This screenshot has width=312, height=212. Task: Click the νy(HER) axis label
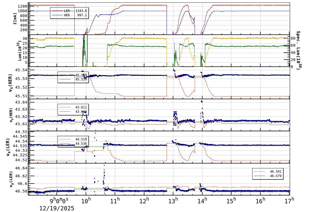[11, 115]
